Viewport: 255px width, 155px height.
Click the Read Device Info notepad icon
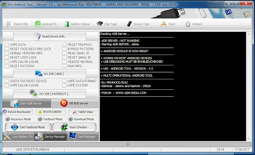pyautogui.click(x=37, y=36)
